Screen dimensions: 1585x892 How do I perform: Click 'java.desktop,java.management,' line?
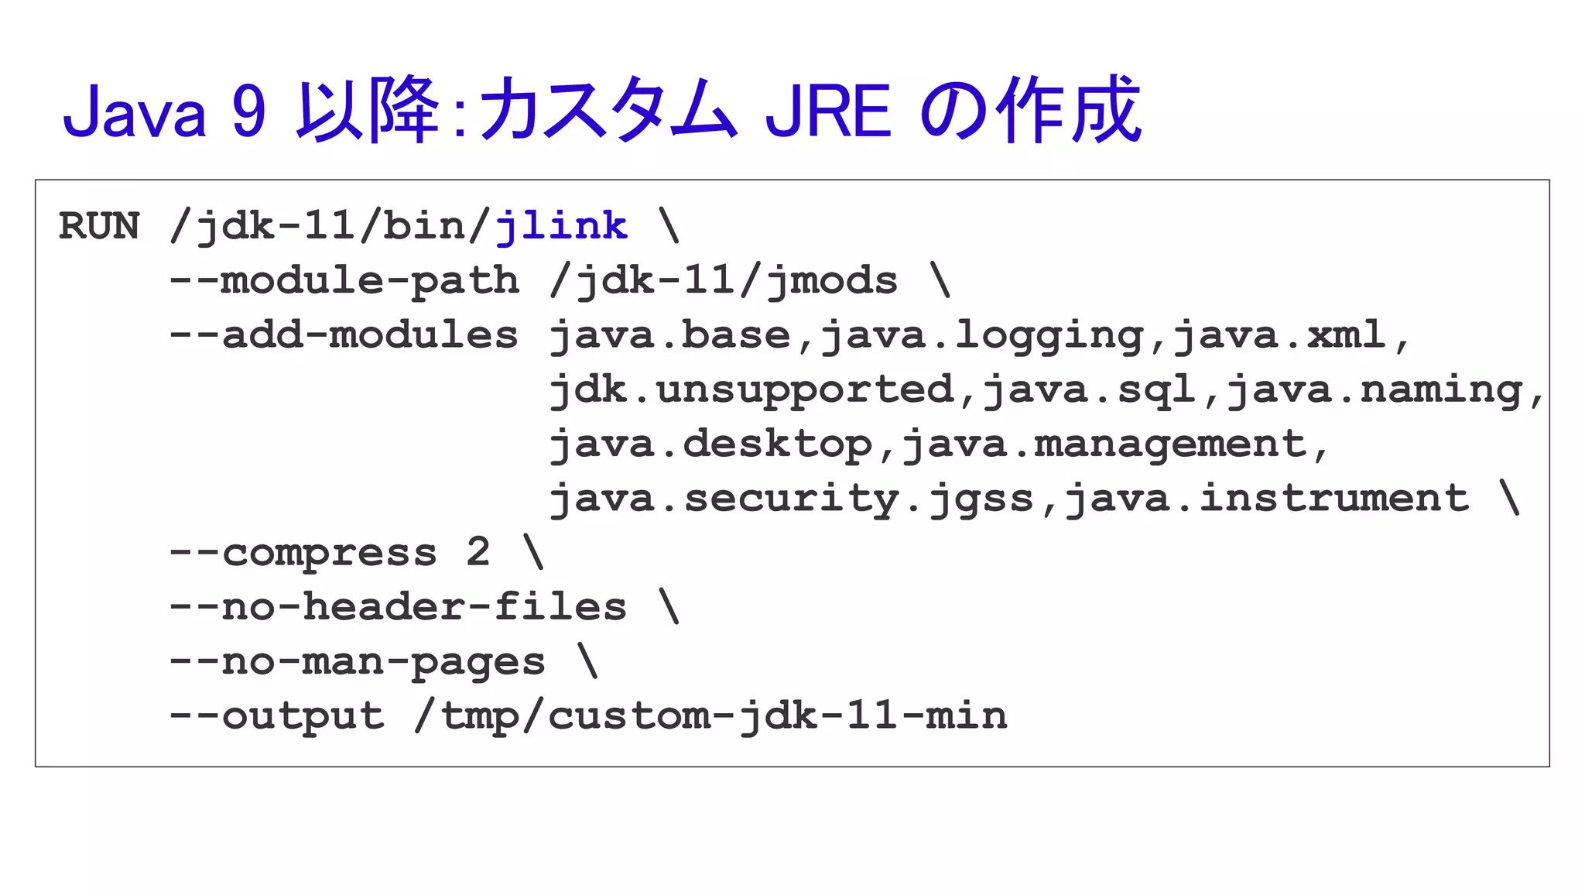(x=940, y=446)
